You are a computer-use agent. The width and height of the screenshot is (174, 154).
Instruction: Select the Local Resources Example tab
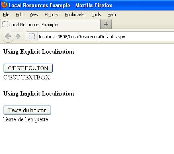pos(50,24)
